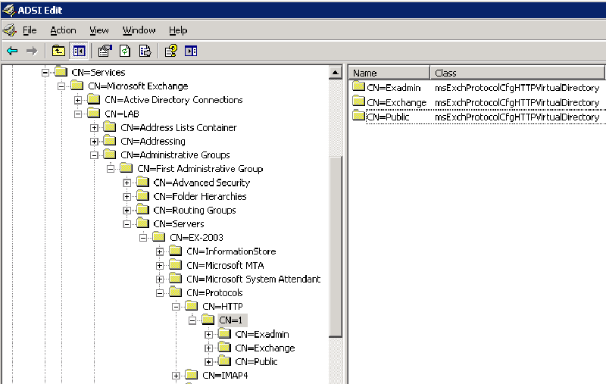The image size is (606, 384).
Task: Click the folder icon of CN=HTTP node
Action: [192, 305]
